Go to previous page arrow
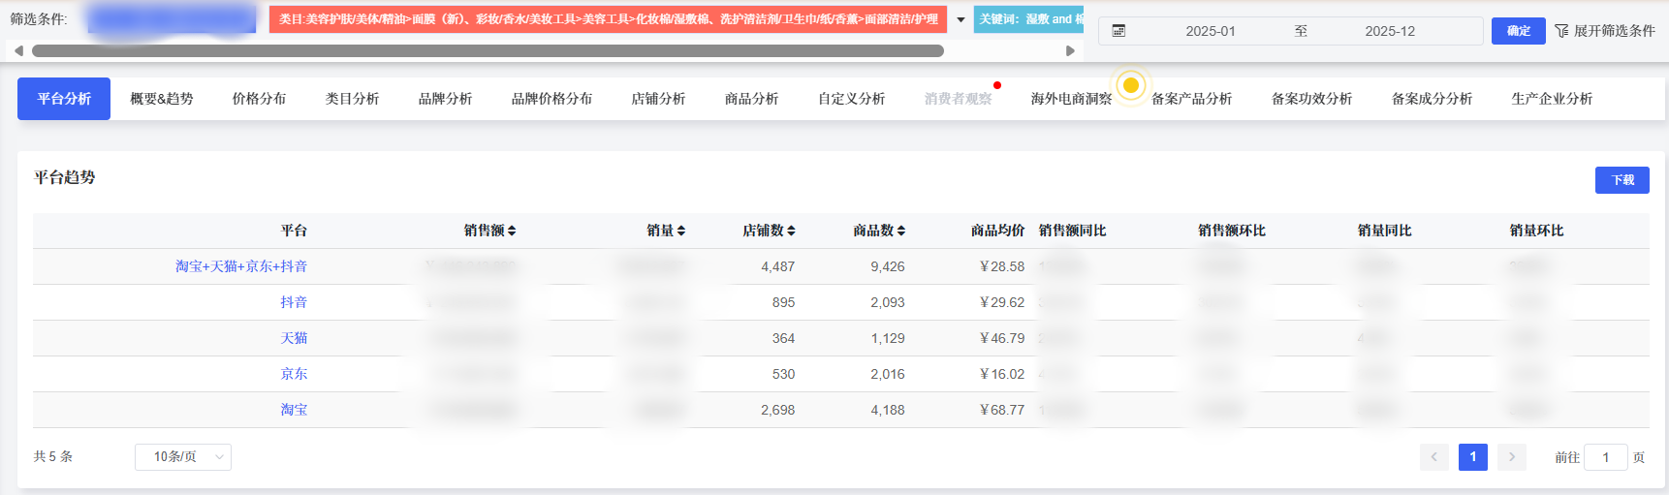 [x=1434, y=457]
